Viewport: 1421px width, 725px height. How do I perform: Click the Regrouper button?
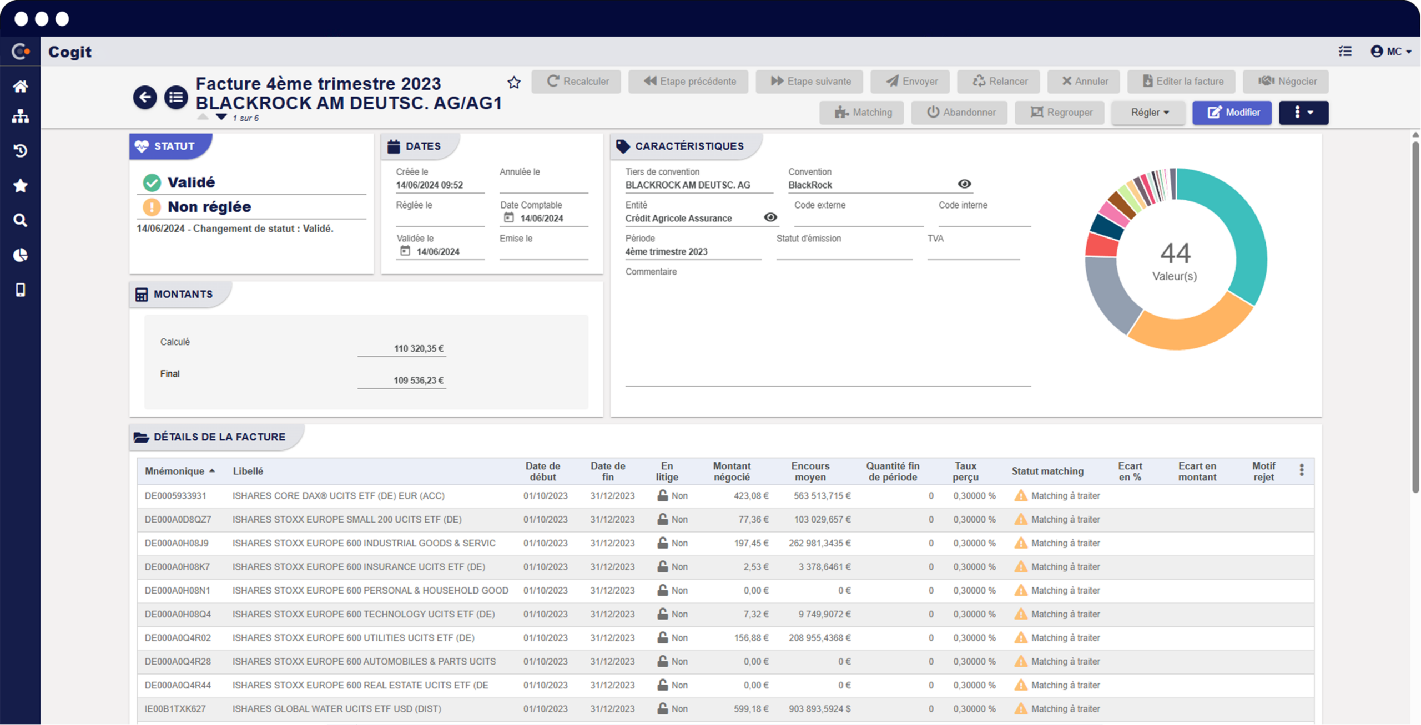tap(1060, 113)
